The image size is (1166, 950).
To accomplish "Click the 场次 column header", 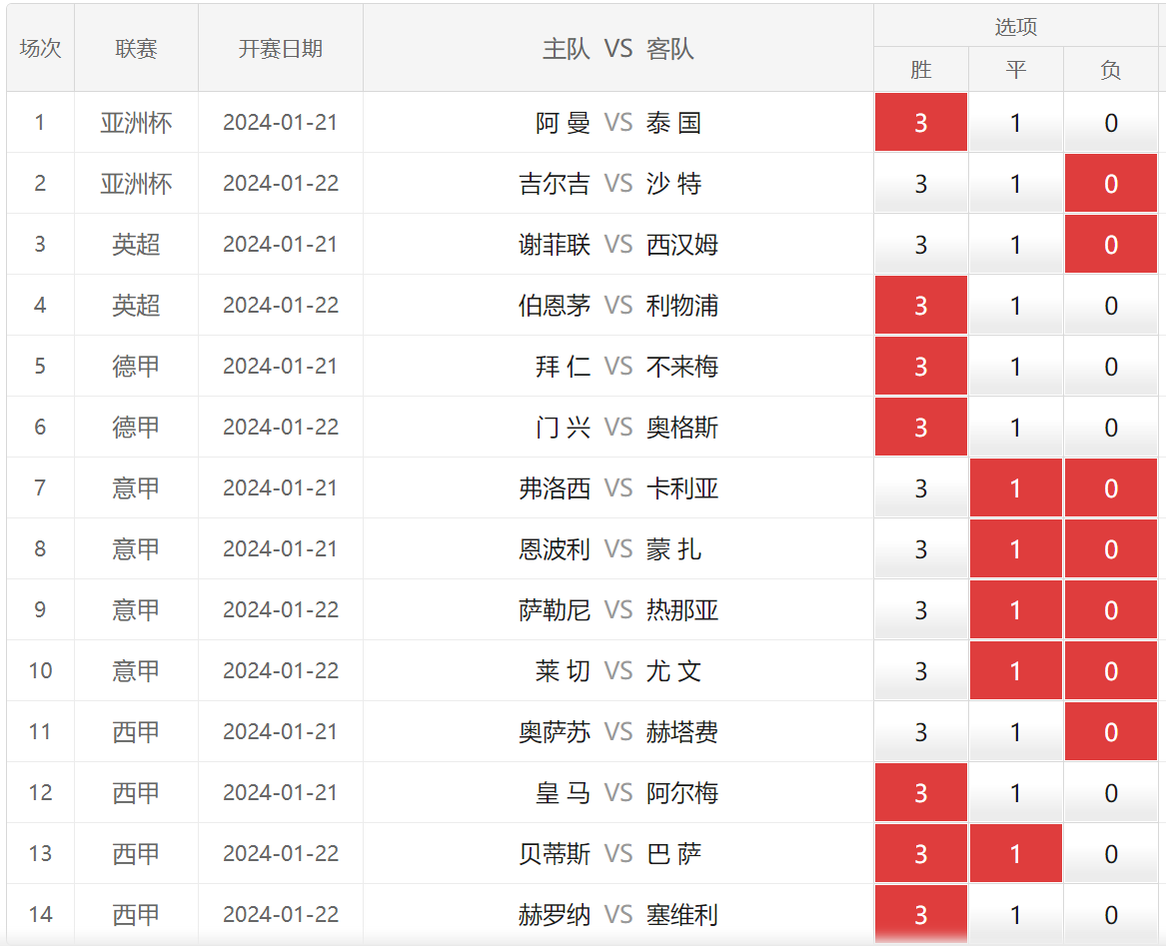I will [40, 48].
